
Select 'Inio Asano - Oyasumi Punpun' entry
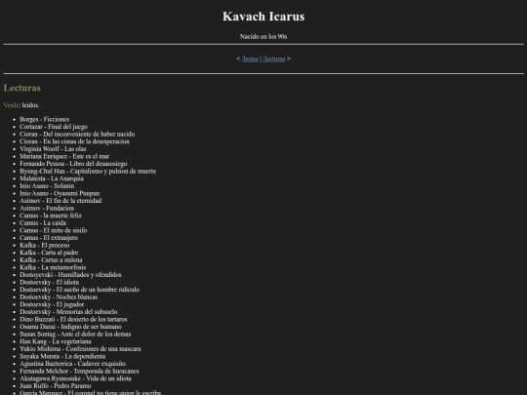point(60,193)
